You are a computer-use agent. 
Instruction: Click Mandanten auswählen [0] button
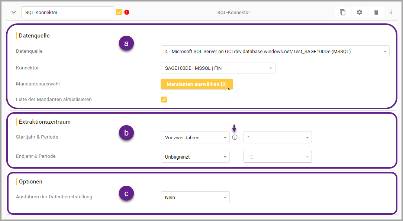(197, 84)
